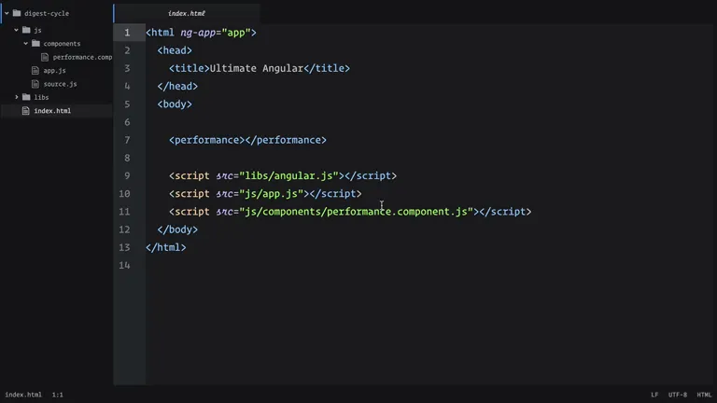This screenshot has height=403, width=717.
Task: Click line number 7 in gutter
Action: point(127,140)
